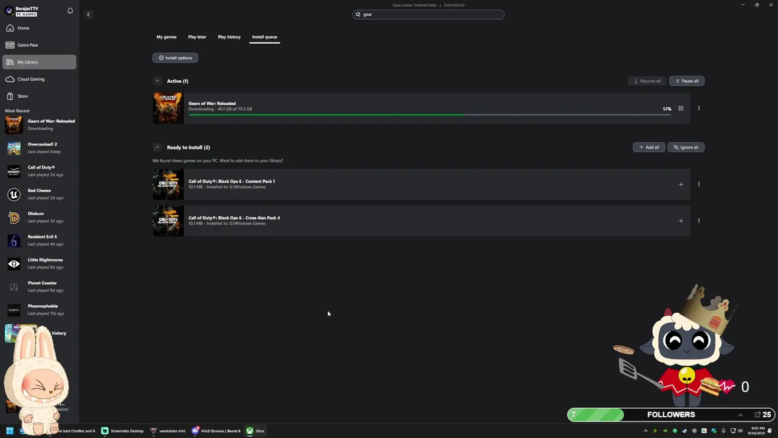
Task: Click Add all for found games
Action: tap(649, 147)
